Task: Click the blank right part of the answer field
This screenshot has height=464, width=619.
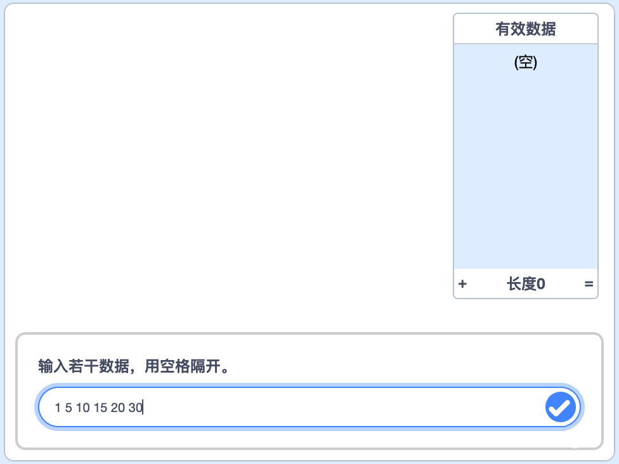Action: 344,407
